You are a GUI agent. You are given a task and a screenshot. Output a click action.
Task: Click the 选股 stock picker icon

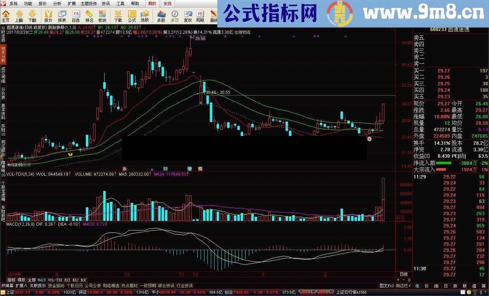(x=145, y=16)
